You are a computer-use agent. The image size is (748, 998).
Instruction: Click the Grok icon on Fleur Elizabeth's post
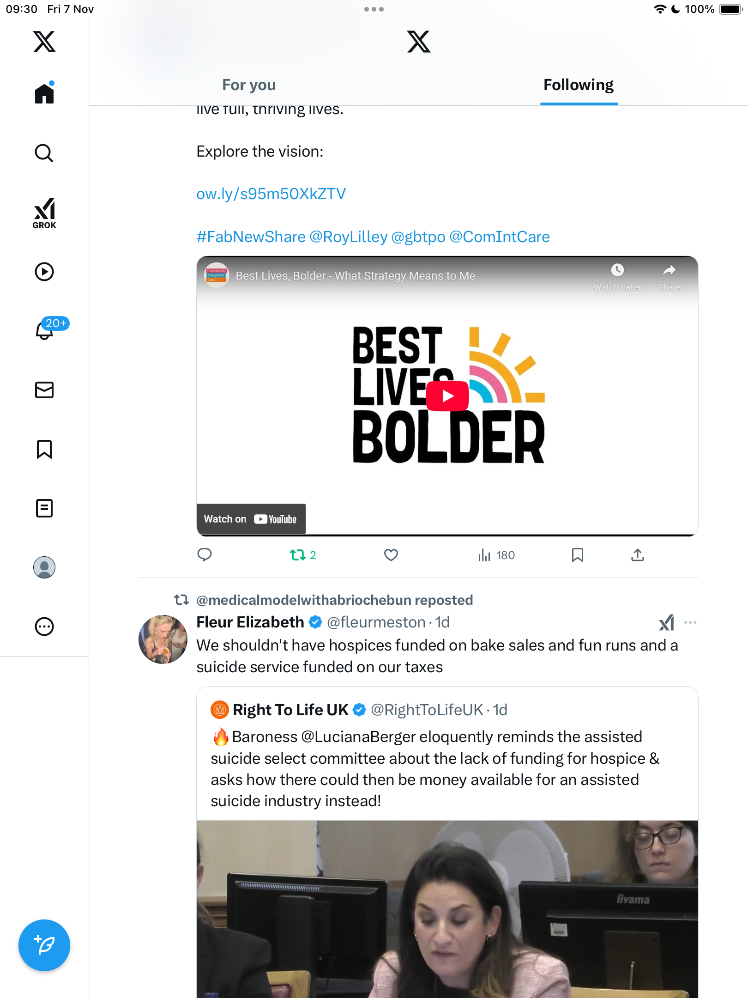(x=666, y=623)
